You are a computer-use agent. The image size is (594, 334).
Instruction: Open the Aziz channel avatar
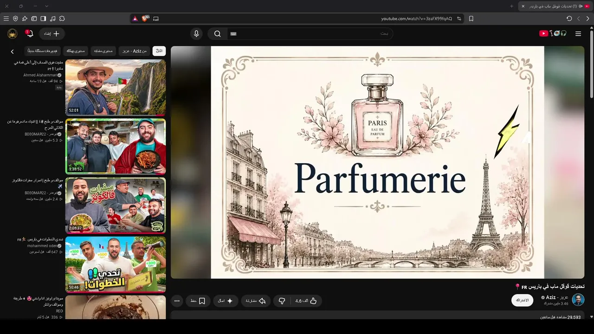[x=578, y=300]
